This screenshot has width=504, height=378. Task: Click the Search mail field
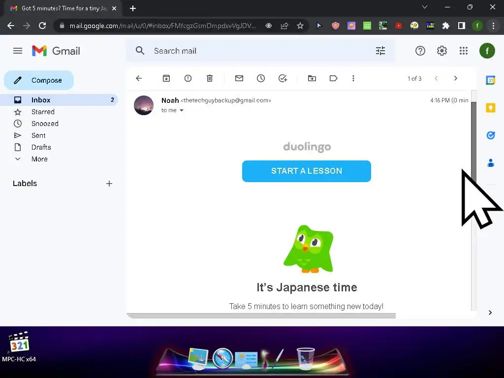pyautogui.click(x=260, y=51)
